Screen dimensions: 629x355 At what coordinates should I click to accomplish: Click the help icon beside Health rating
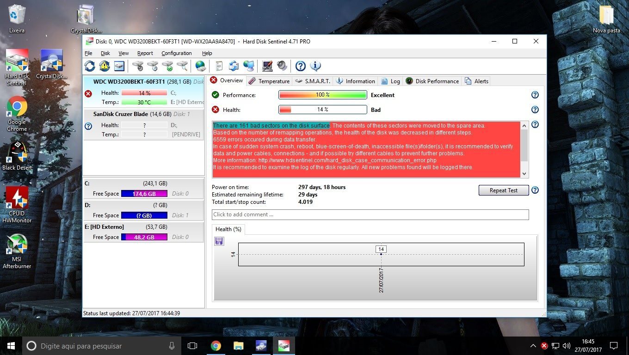tap(535, 110)
